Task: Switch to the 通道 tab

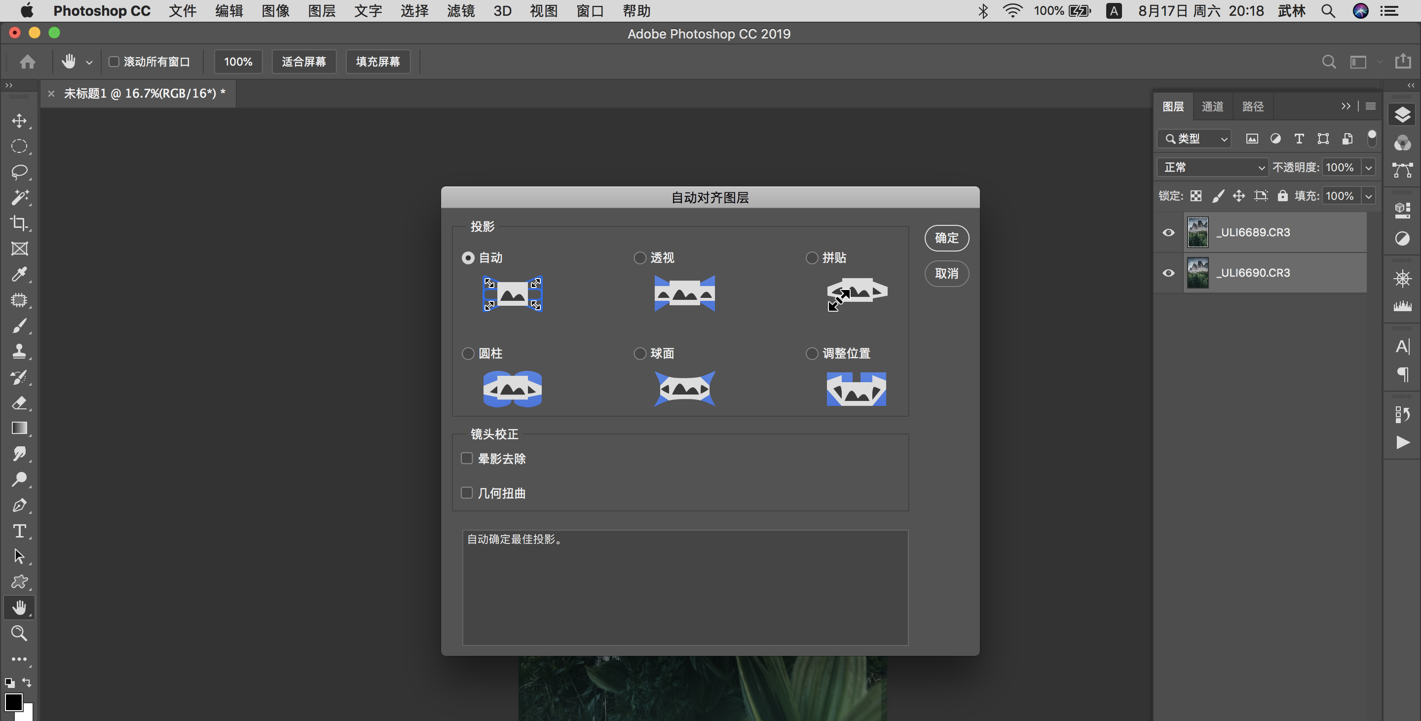Action: [x=1212, y=107]
